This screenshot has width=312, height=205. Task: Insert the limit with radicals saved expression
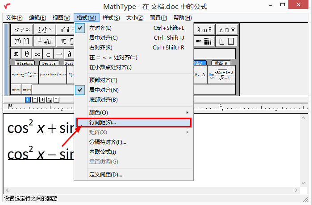click(x=221, y=75)
